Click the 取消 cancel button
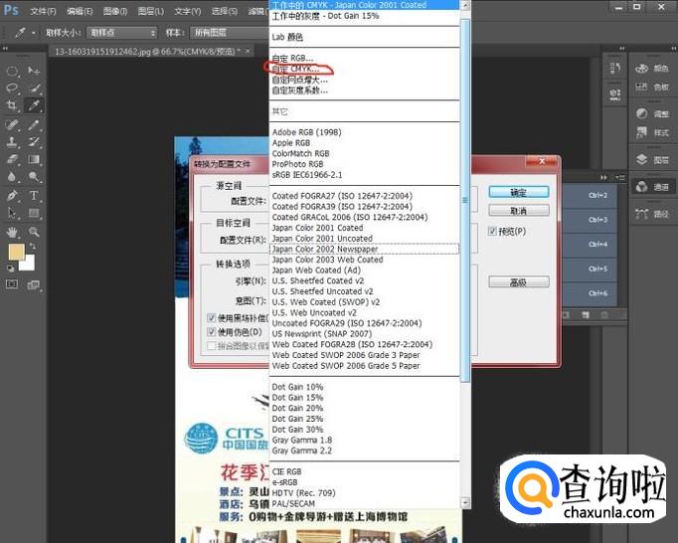The height and width of the screenshot is (543, 678). (519, 211)
